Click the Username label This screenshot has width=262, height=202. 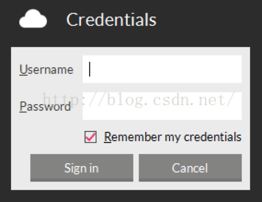coord(46,70)
